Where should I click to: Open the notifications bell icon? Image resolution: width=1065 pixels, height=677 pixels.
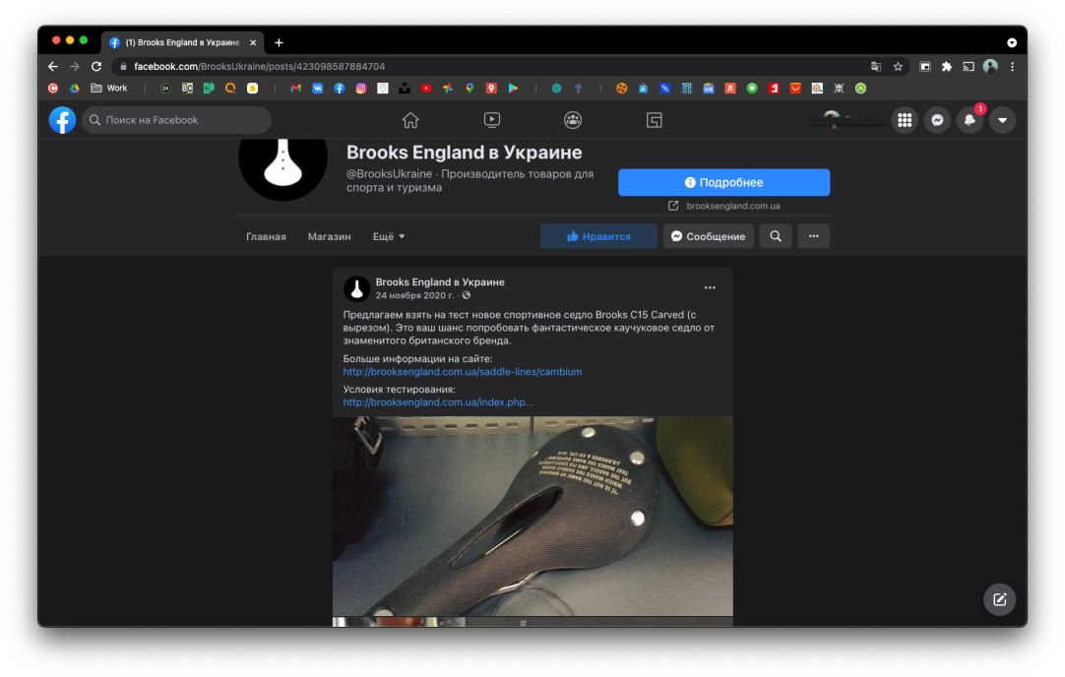coord(970,120)
